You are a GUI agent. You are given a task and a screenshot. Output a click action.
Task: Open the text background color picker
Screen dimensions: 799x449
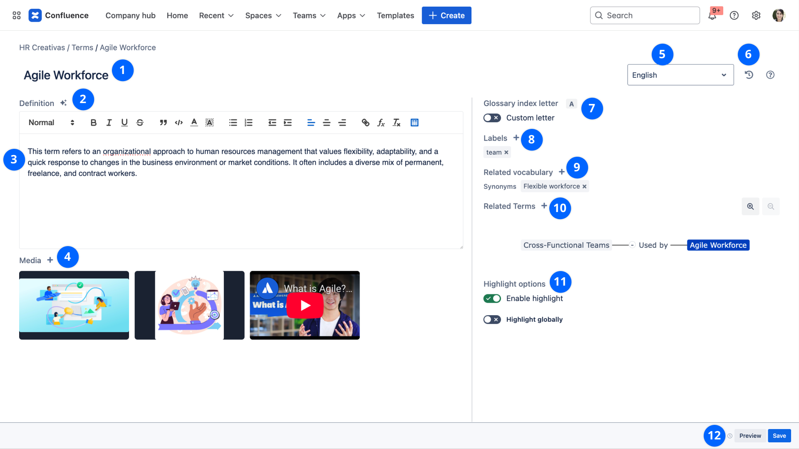click(210, 123)
